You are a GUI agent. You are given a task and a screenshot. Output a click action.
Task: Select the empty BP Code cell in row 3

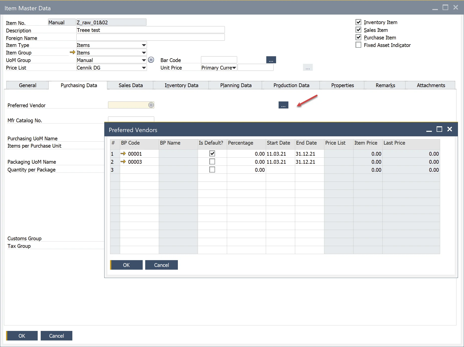tap(139, 170)
